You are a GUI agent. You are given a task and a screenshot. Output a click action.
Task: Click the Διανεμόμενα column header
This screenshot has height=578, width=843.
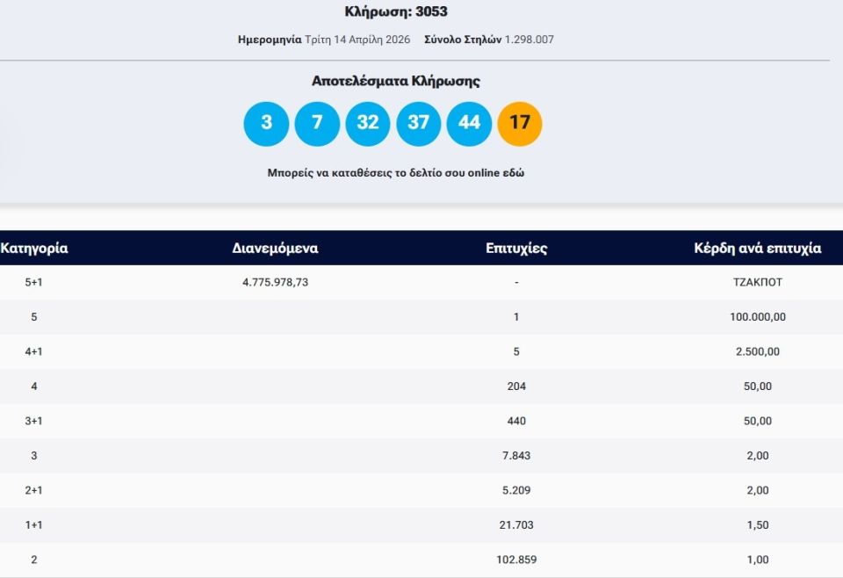pyautogui.click(x=275, y=249)
